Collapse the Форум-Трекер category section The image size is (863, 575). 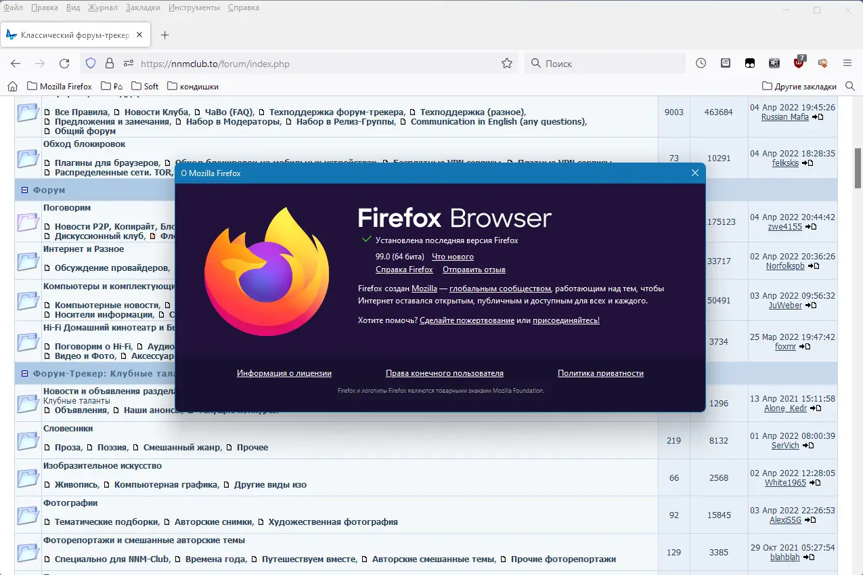point(24,373)
